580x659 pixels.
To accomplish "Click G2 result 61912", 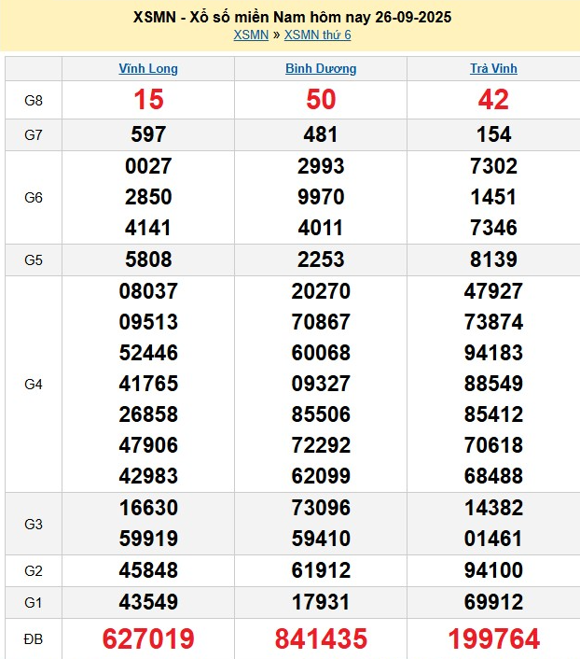I will (321, 570).
